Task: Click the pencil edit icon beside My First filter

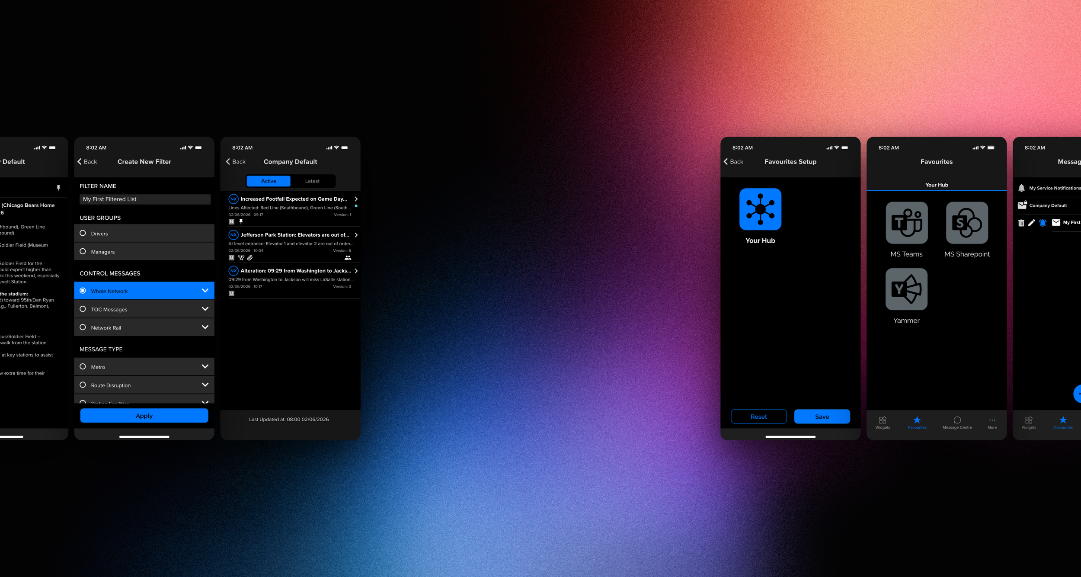Action: click(x=1031, y=223)
